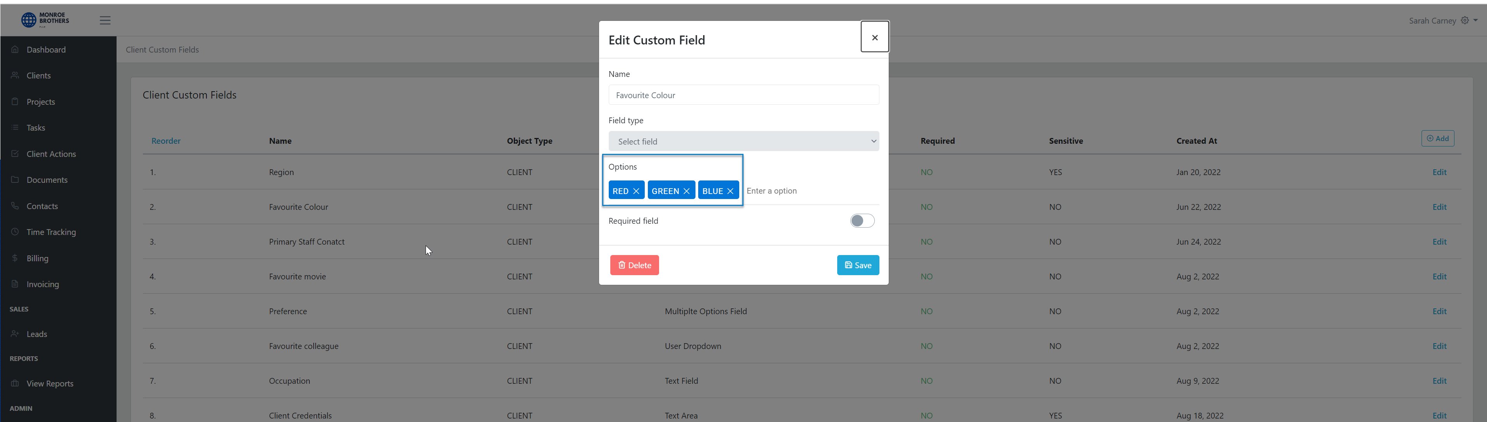Screen dimensions: 1487x422
Task: Remove the BLUE option swatch
Action: click(x=730, y=190)
